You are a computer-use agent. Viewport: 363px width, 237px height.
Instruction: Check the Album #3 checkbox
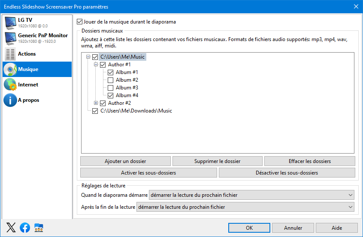[x=110, y=88]
